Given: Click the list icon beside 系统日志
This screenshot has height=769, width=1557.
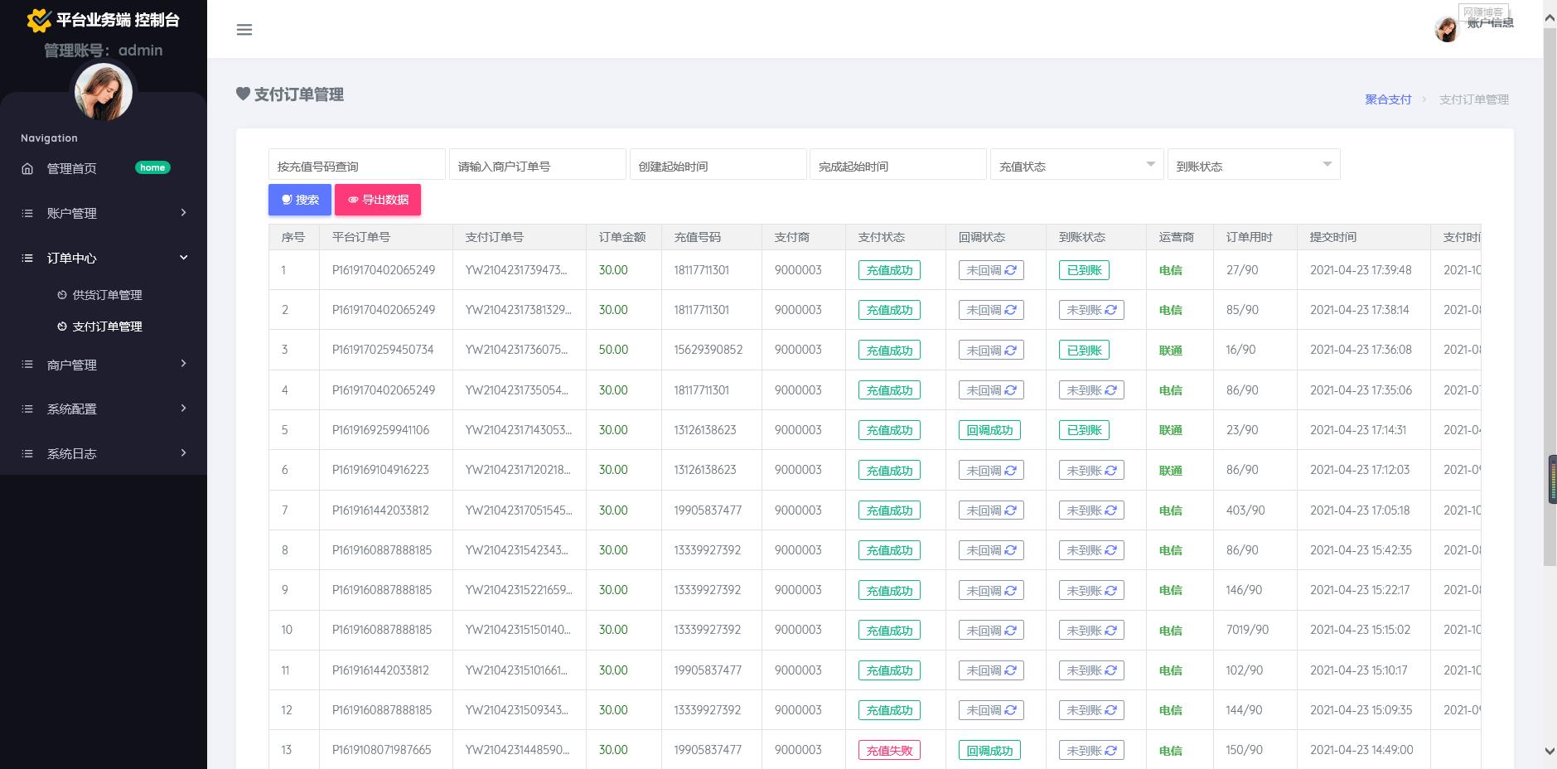Looking at the screenshot, I should pos(27,453).
